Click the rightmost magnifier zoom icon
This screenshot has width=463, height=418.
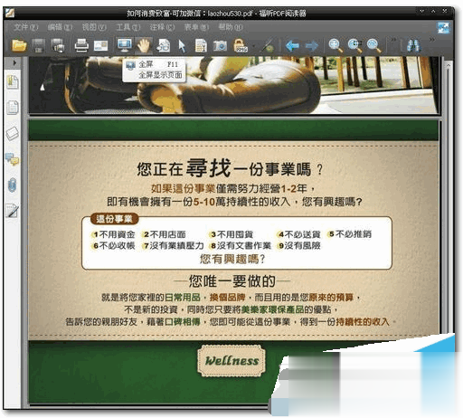(373, 46)
